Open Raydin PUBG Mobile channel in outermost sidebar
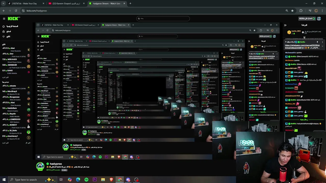The height and width of the screenshot is (183, 326). coord(16,115)
